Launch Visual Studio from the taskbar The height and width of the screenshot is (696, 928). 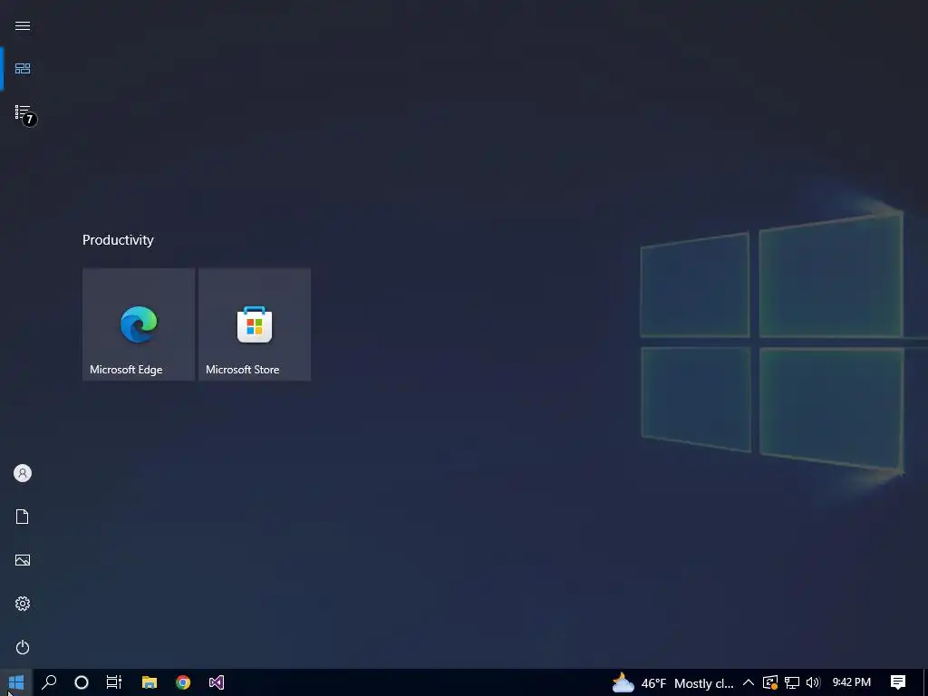(x=217, y=682)
